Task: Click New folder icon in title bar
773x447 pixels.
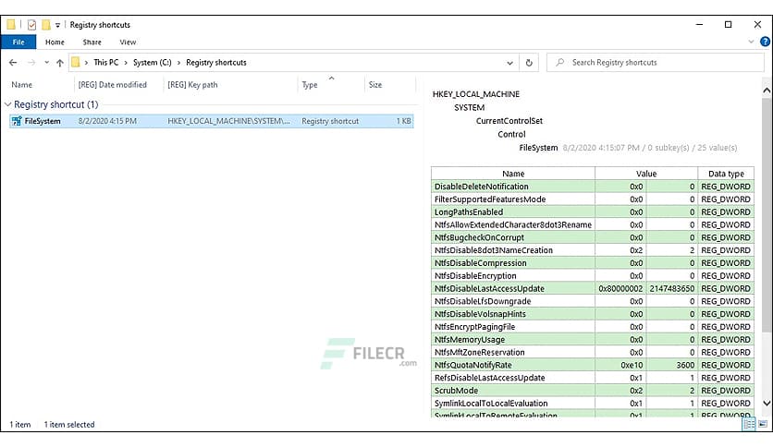Action: coord(45,24)
